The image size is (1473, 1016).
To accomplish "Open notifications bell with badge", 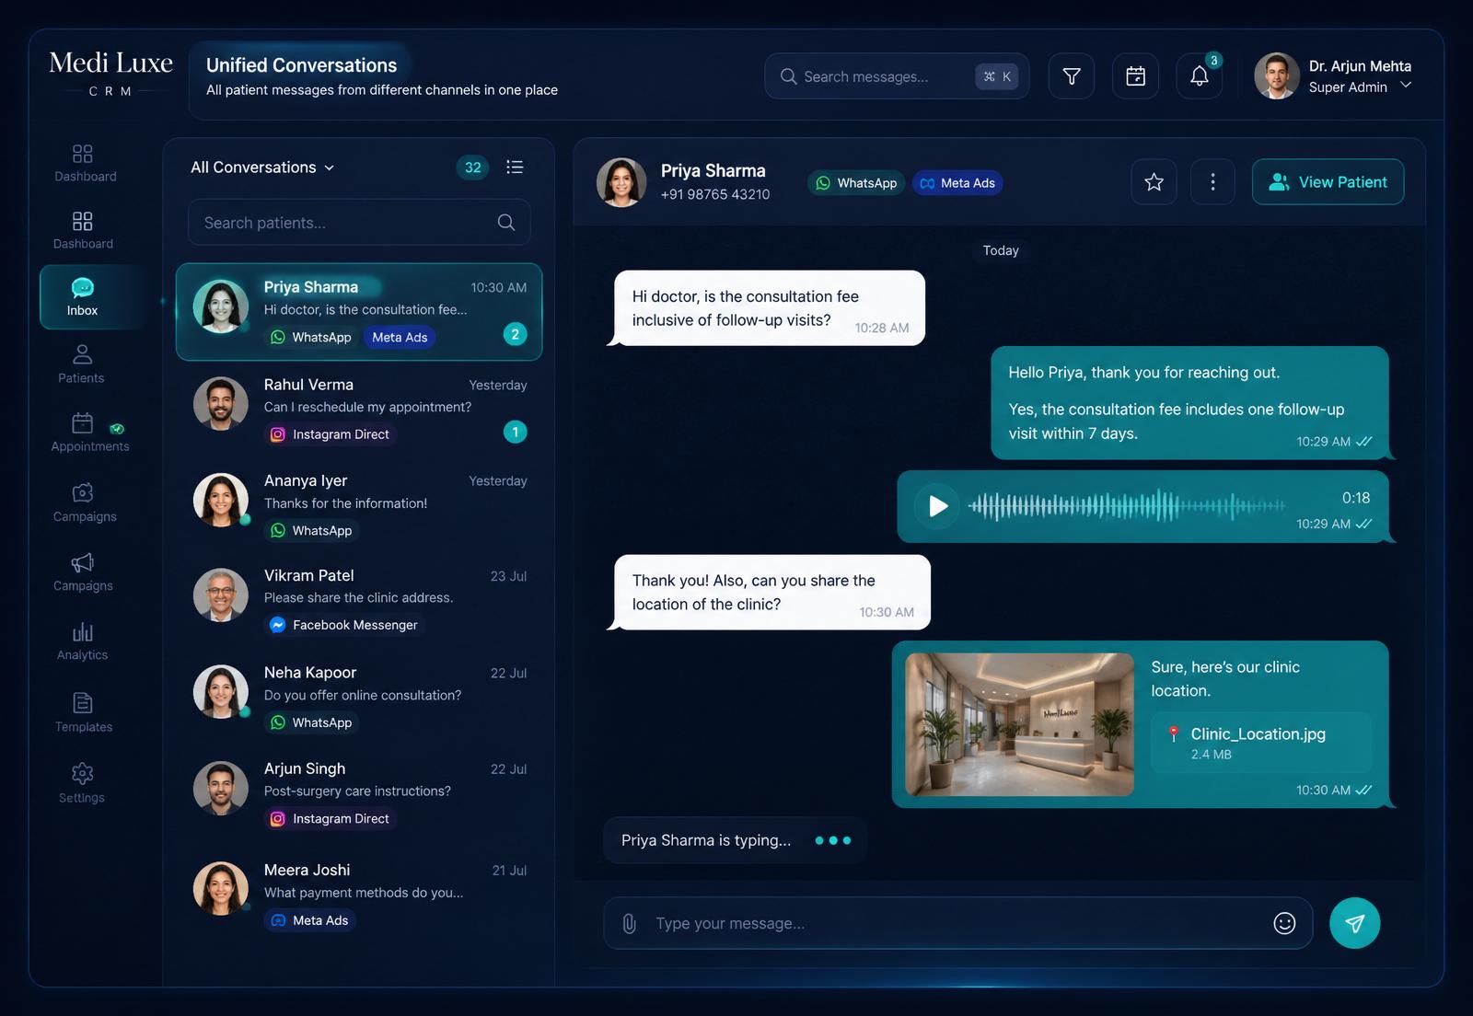I will tap(1200, 76).
